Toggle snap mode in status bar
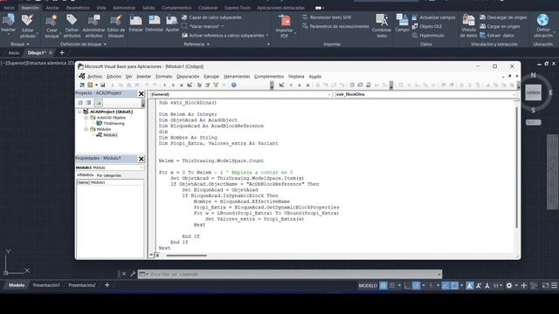Viewport: 559px width, 314px height. 392,285
